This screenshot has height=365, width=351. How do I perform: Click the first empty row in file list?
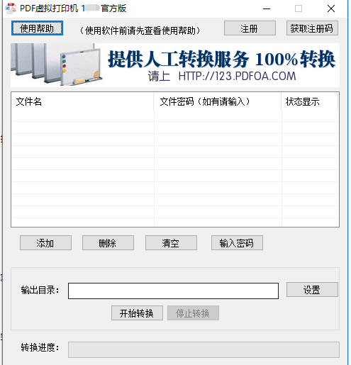pos(175,116)
